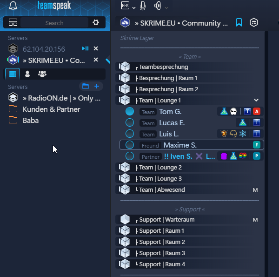Switch to the contacts tab

coord(27,74)
